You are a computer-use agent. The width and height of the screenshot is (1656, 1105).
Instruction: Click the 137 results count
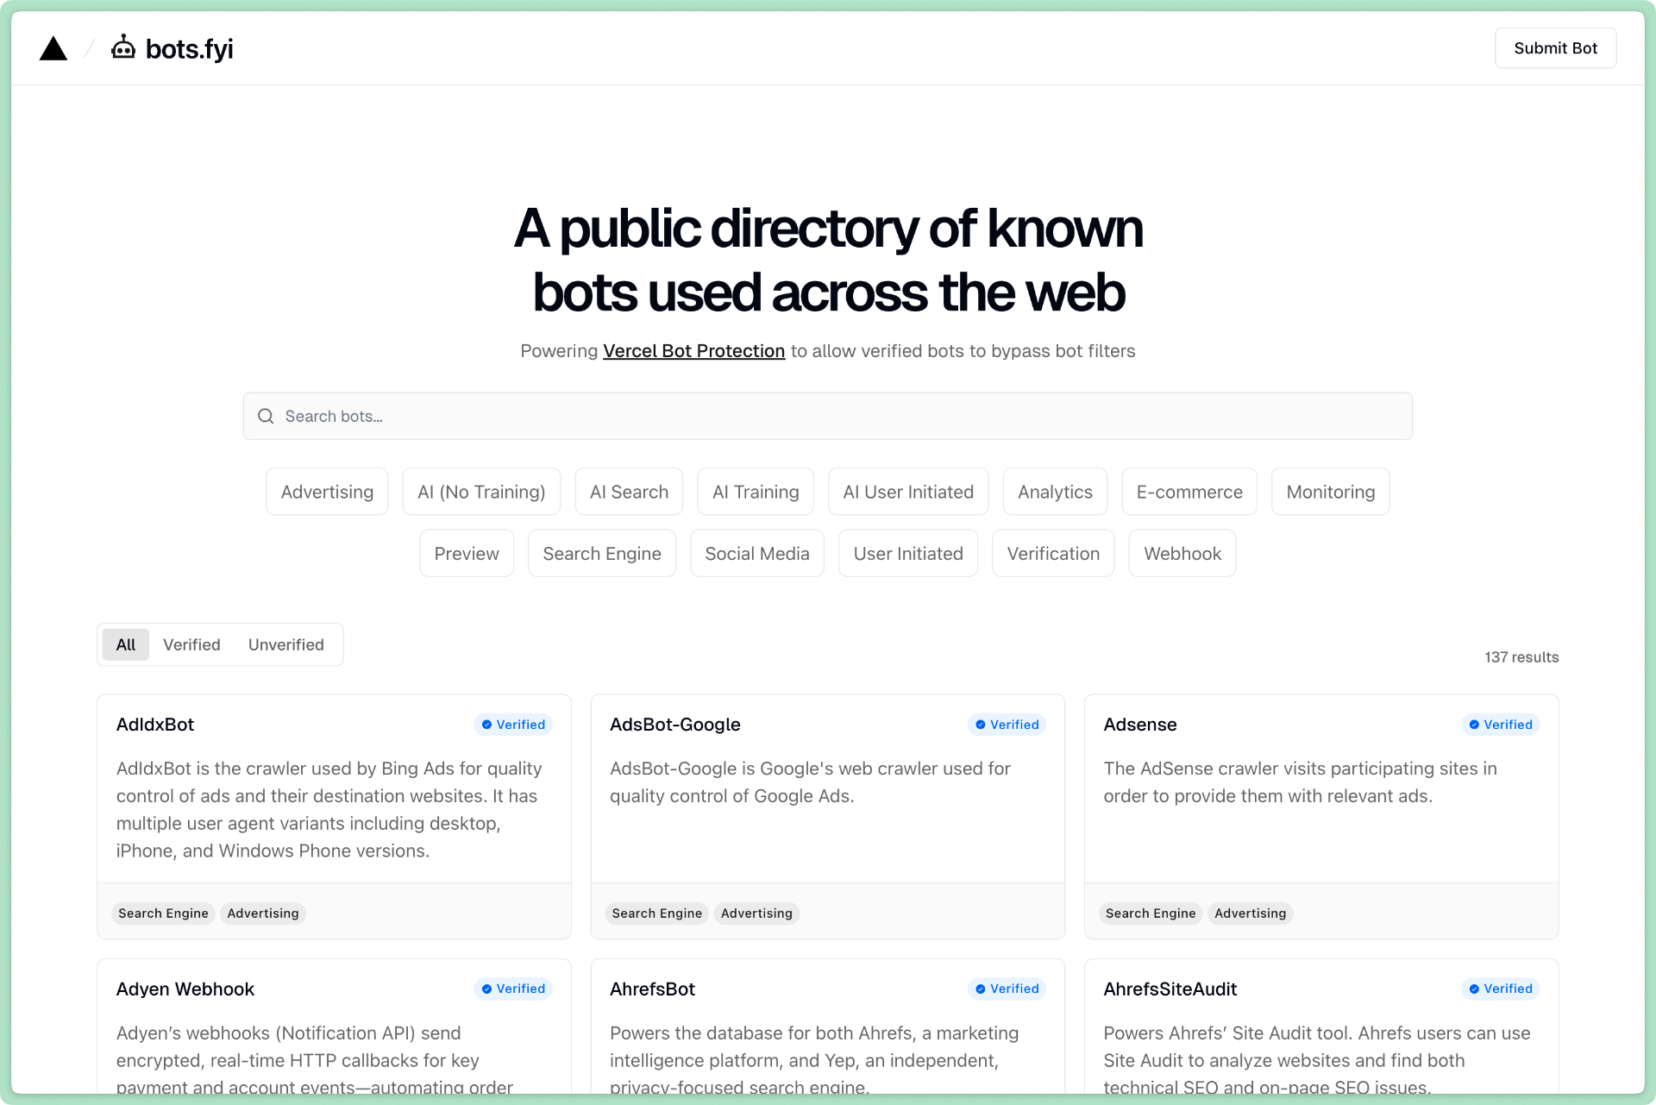pyautogui.click(x=1521, y=657)
